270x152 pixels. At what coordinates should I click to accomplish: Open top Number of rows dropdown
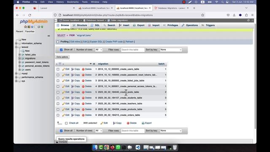99,50
